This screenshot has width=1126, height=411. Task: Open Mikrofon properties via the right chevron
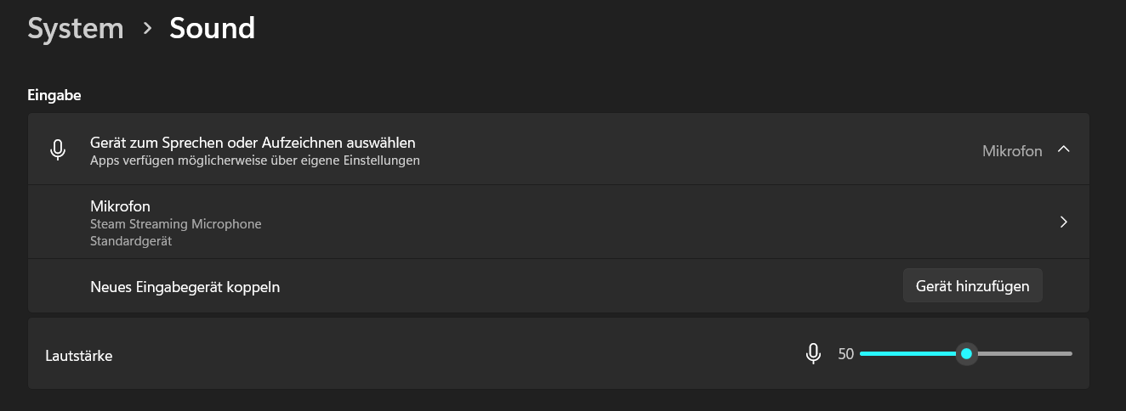click(x=1063, y=222)
